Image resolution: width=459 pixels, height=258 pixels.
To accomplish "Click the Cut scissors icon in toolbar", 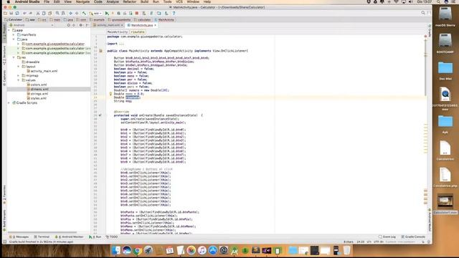I will (x=38, y=13).
